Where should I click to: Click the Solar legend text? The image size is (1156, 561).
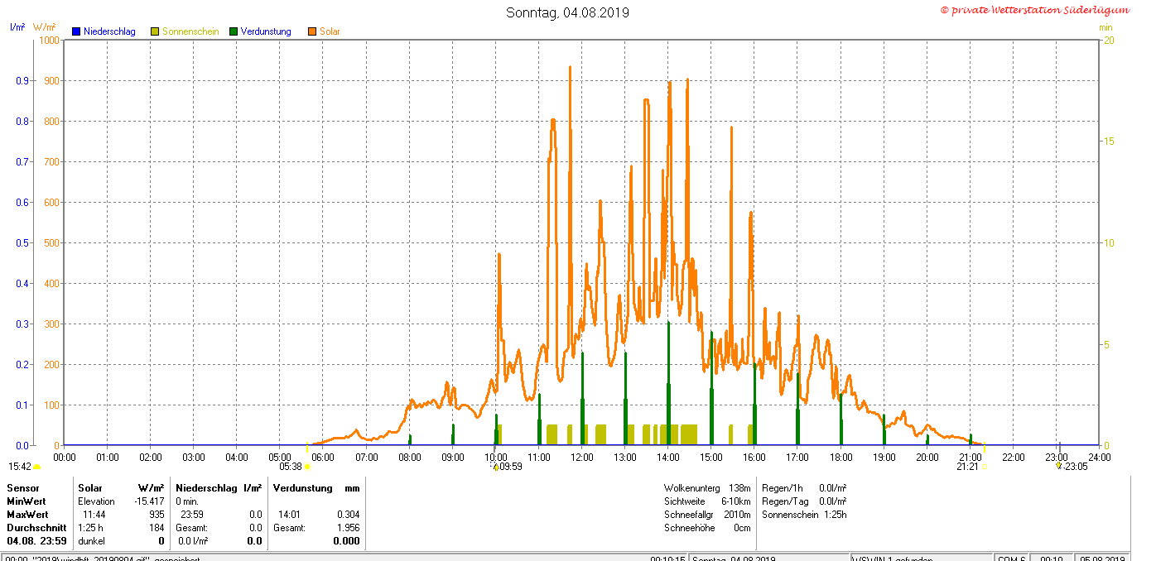[330, 31]
